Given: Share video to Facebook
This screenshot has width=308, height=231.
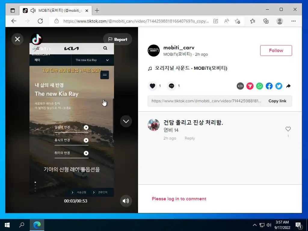Looking at the screenshot, I should click(x=269, y=86).
